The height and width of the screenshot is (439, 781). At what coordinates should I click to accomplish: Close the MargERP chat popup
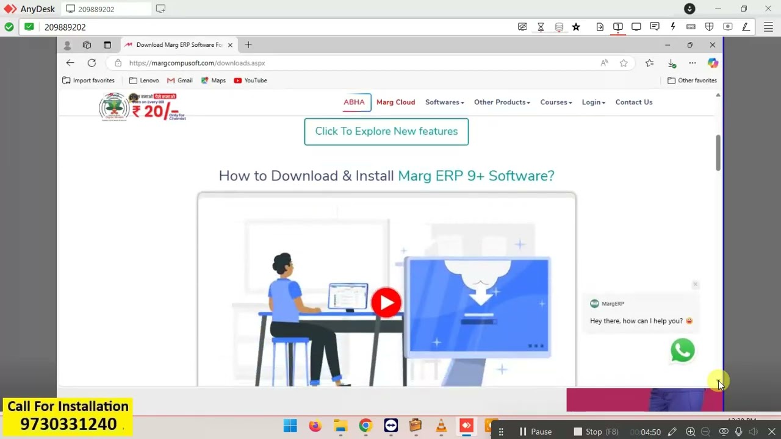pos(695,284)
